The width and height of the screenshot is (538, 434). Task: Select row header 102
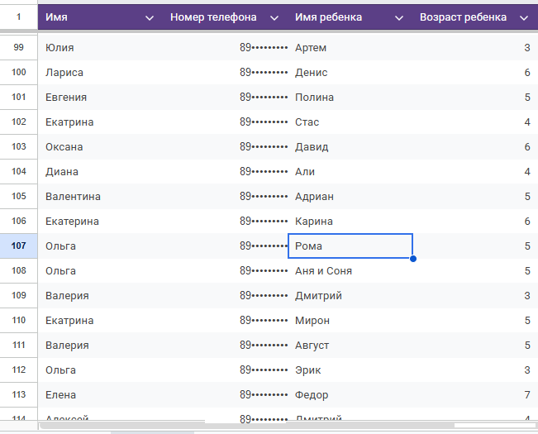point(18,122)
